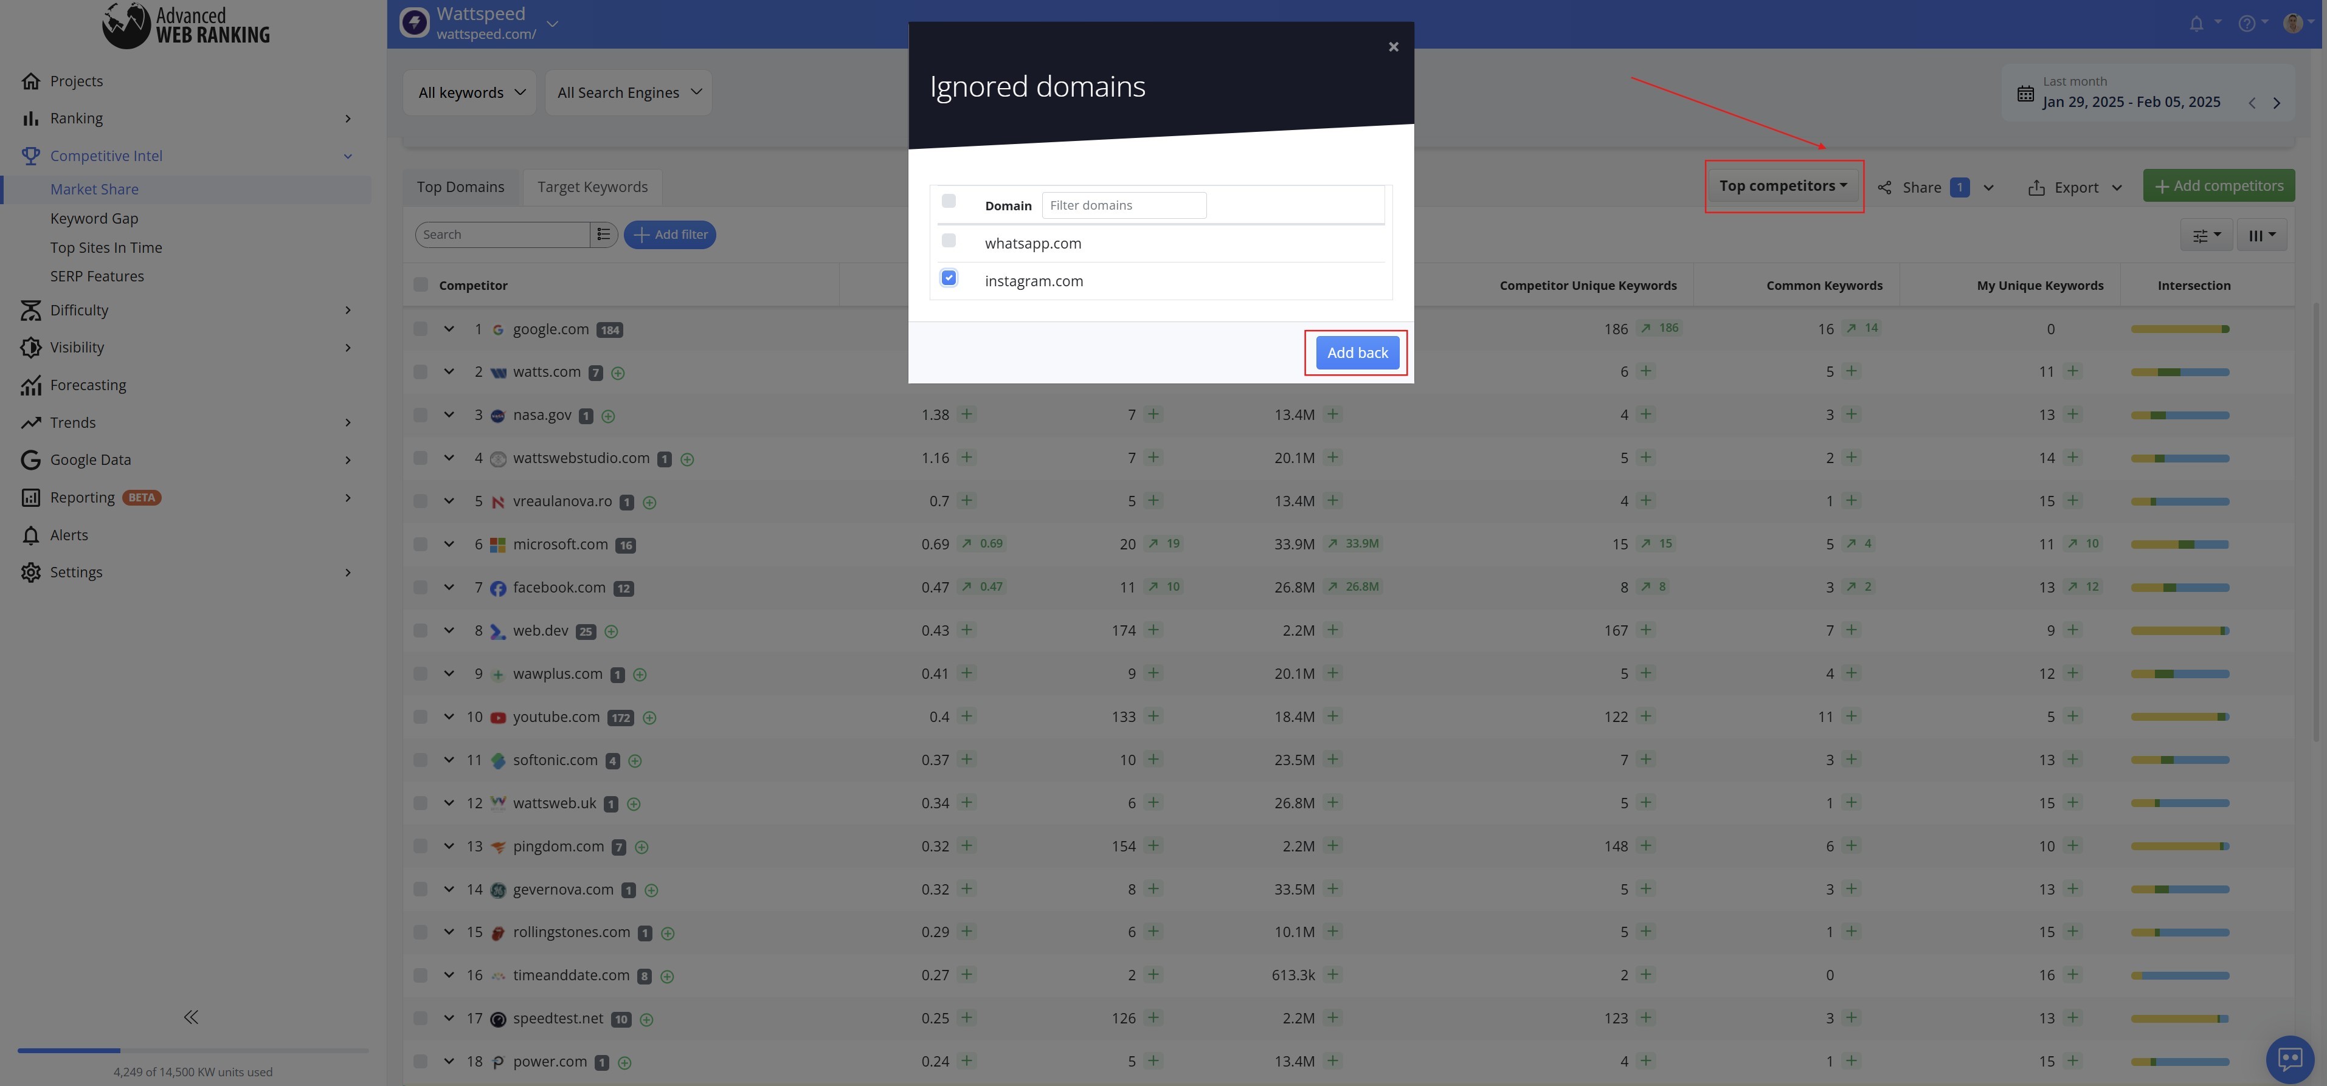Click the Advanced Web Ranking logo
The width and height of the screenshot is (2327, 1086).
pos(186,24)
